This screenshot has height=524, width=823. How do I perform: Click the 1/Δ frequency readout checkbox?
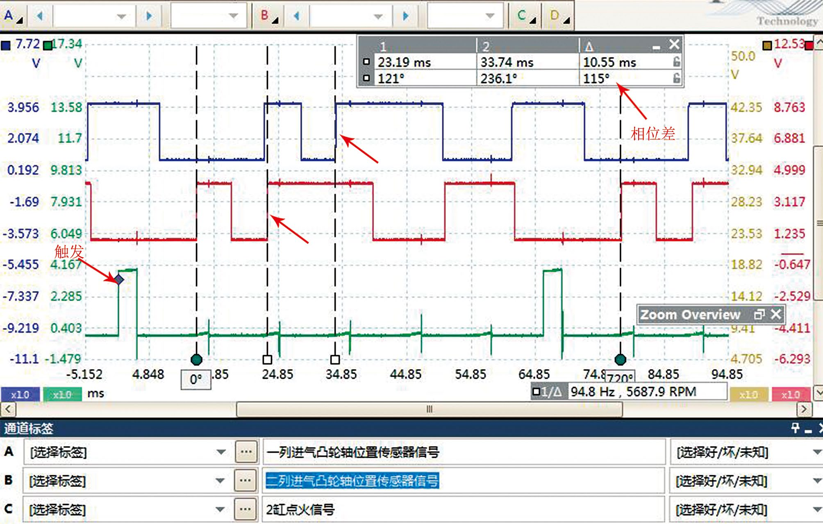(x=536, y=392)
